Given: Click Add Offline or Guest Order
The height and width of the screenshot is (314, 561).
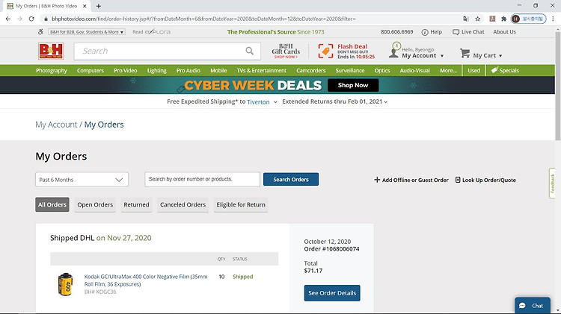Looking at the screenshot, I should pyautogui.click(x=411, y=180).
